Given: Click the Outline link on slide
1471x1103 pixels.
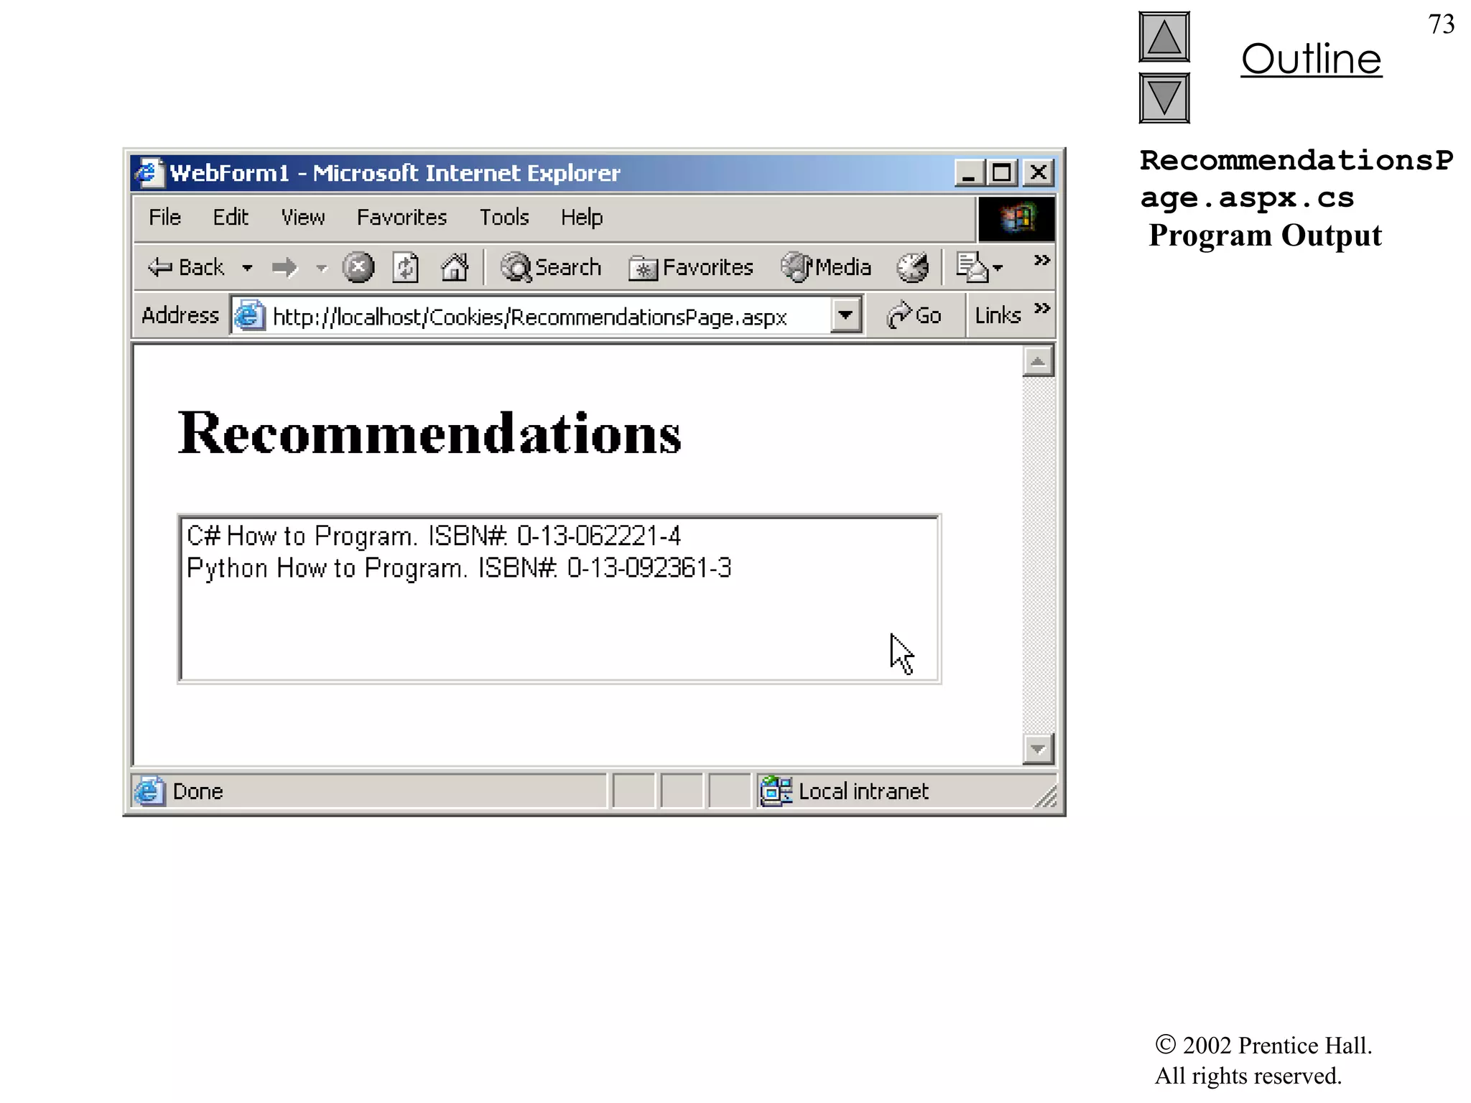Looking at the screenshot, I should [1311, 59].
